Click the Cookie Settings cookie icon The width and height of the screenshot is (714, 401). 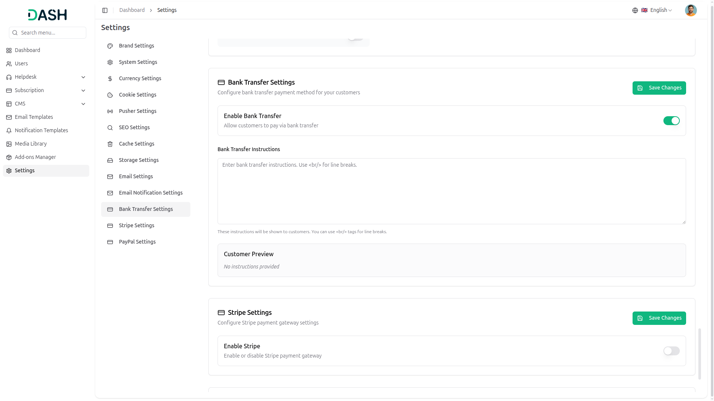[110, 95]
